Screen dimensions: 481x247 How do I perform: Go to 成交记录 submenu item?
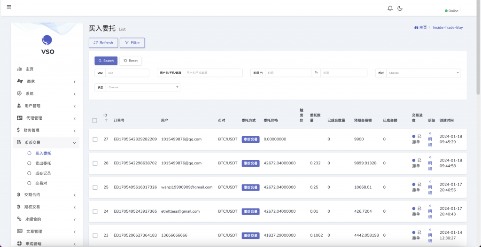tap(43, 173)
